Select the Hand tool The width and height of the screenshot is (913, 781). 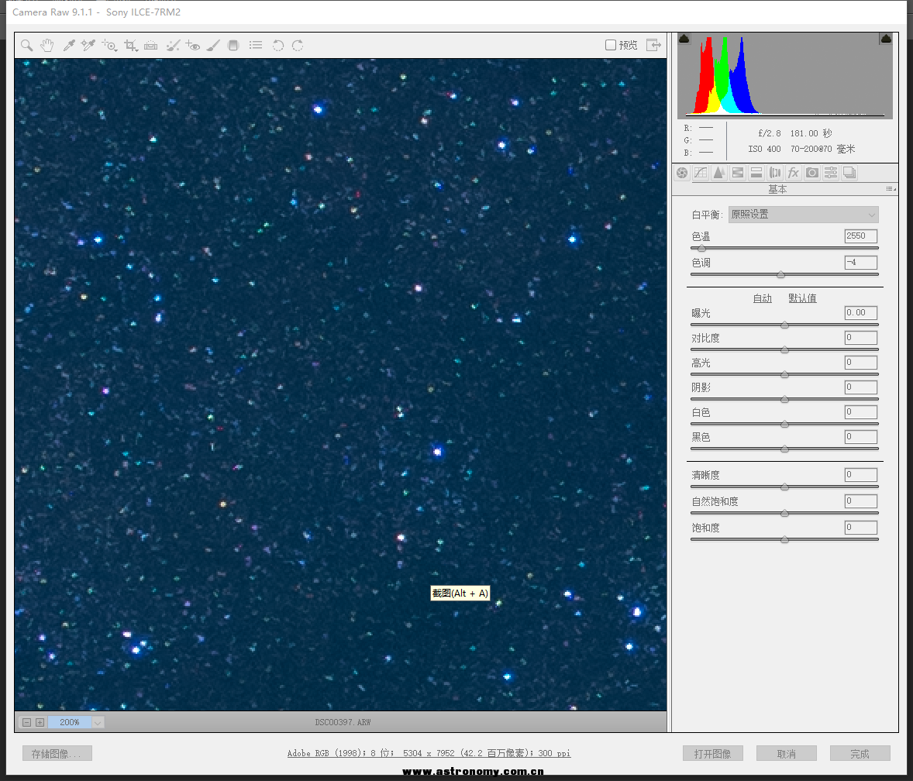pos(47,46)
